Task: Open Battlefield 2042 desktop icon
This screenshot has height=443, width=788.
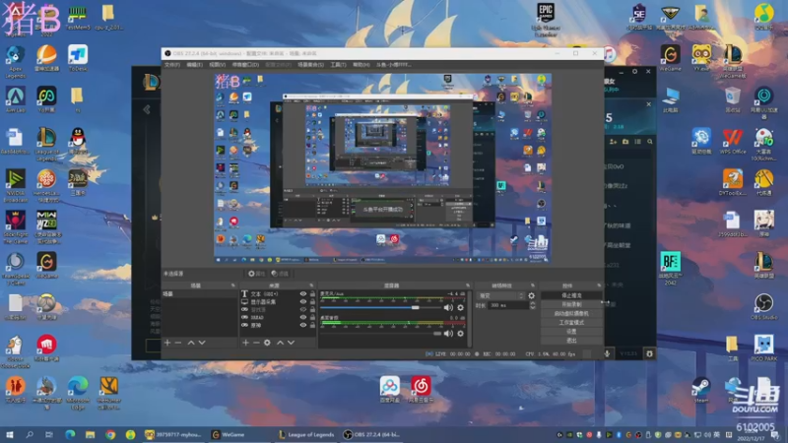Action: [x=670, y=268]
